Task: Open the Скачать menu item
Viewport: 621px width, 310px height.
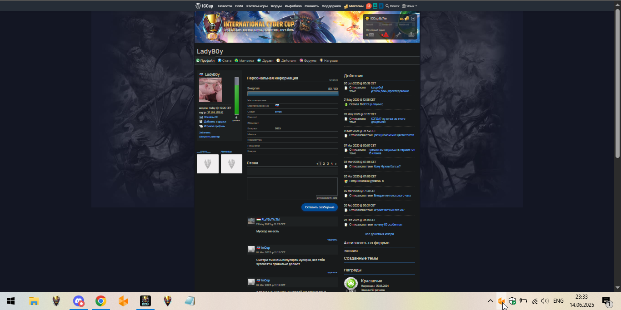Action: (x=311, y=6)
